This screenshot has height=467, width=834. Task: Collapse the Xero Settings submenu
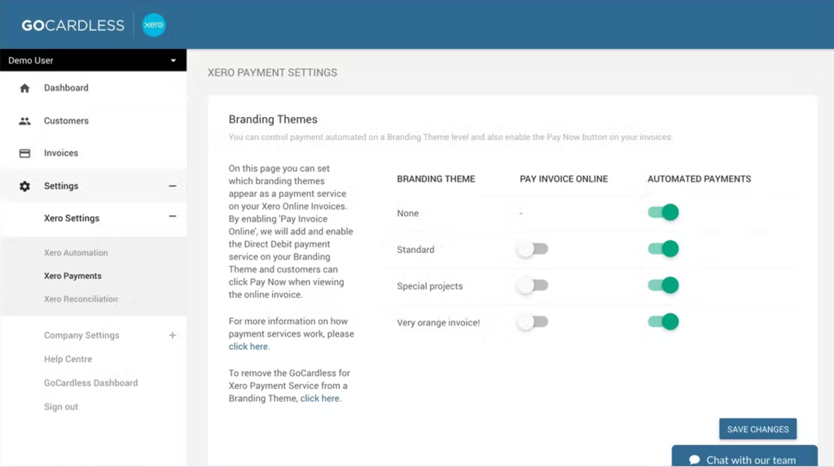pyautogui.click(x=173, y=216)
